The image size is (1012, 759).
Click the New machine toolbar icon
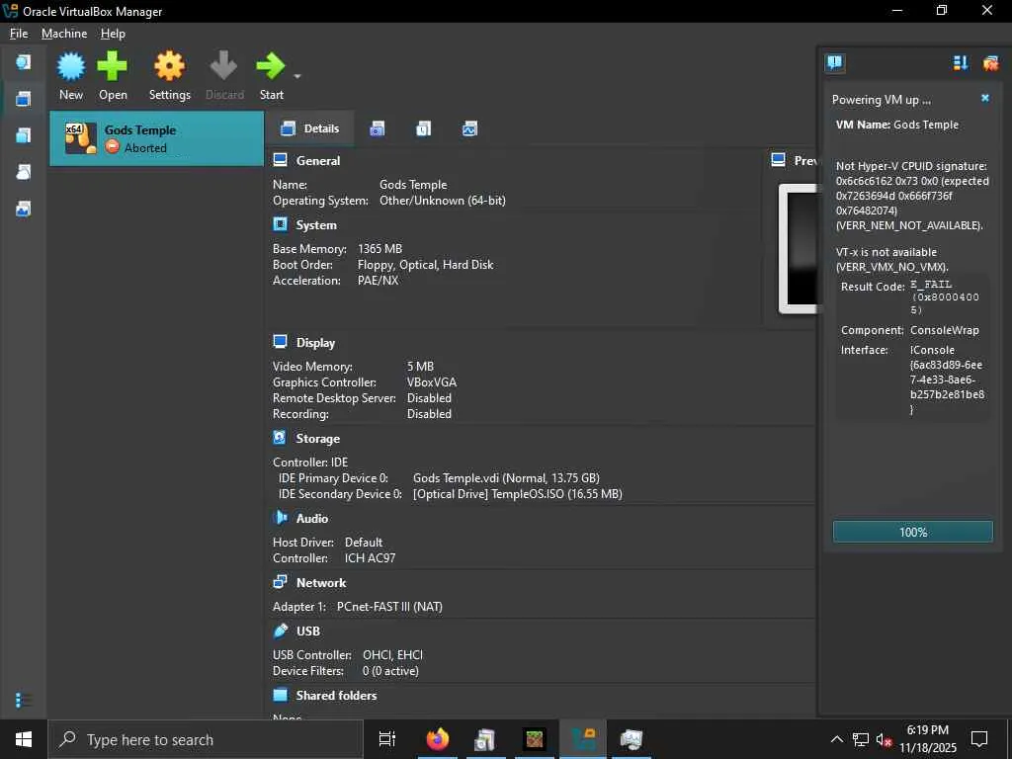[71, 66]
